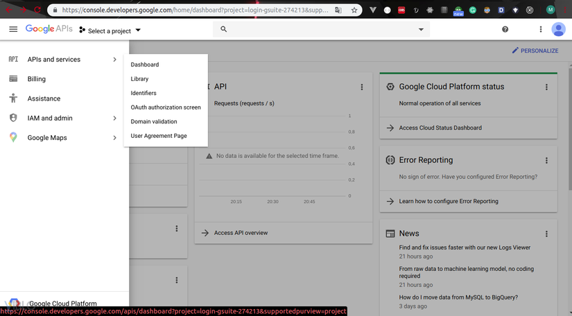Open the API card three-dot menu

pos(362,87)
